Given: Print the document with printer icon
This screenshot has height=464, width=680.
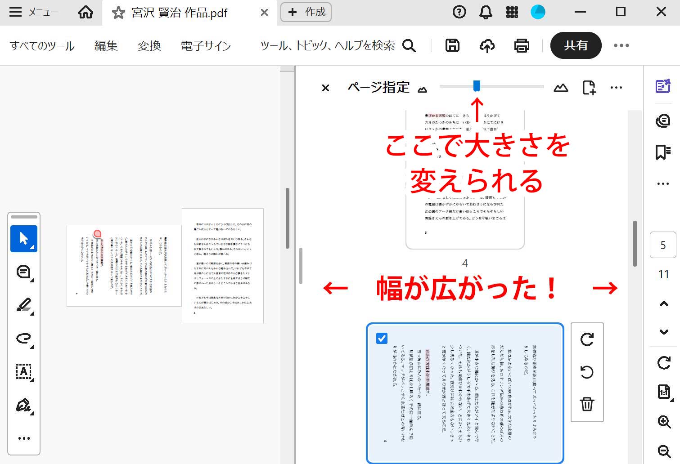Looking at the screenshot, I should pyautogui.click(x=522, y=45).
